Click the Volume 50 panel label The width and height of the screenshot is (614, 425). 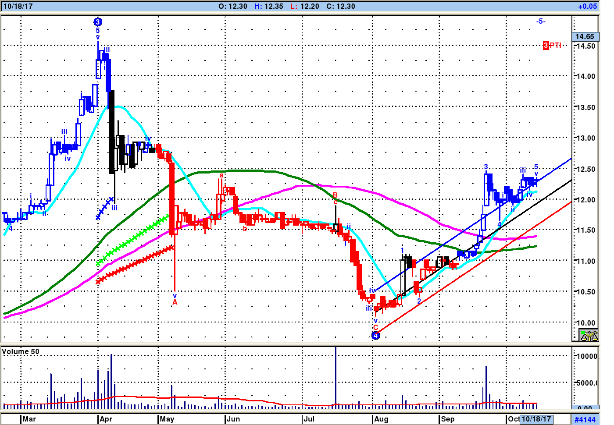tap(21, 351)
